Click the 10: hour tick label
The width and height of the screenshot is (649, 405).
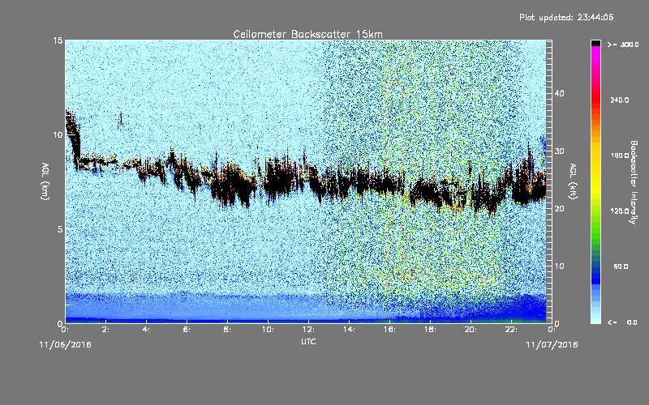click(269, 330)
